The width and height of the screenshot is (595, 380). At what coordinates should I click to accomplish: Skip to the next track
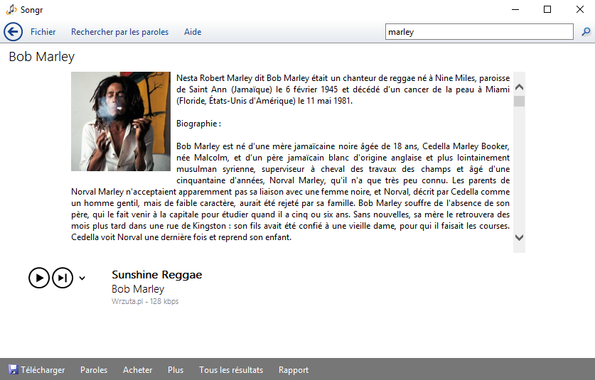[63, 278]
